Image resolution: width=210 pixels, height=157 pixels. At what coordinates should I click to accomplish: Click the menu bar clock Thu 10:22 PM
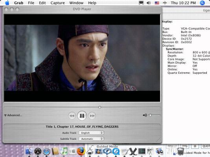tap(183, 3)
